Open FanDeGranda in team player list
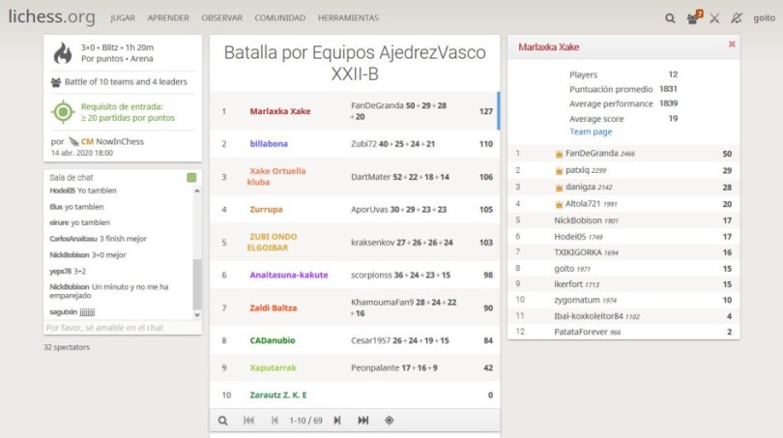The width and height of the screenshot is (783, 438). [x=587, y=153]
